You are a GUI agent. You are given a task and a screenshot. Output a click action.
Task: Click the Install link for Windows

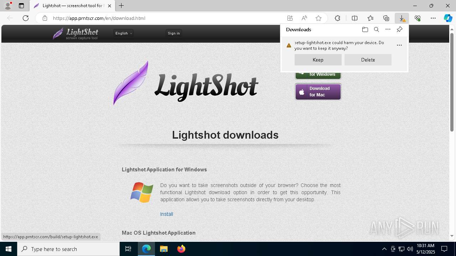point(167,214)
